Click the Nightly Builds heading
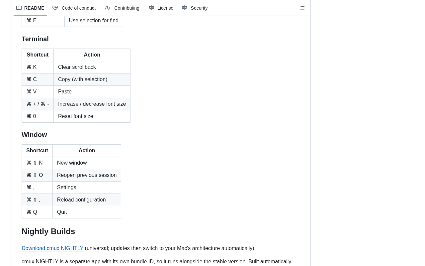 tap(48, 231)
